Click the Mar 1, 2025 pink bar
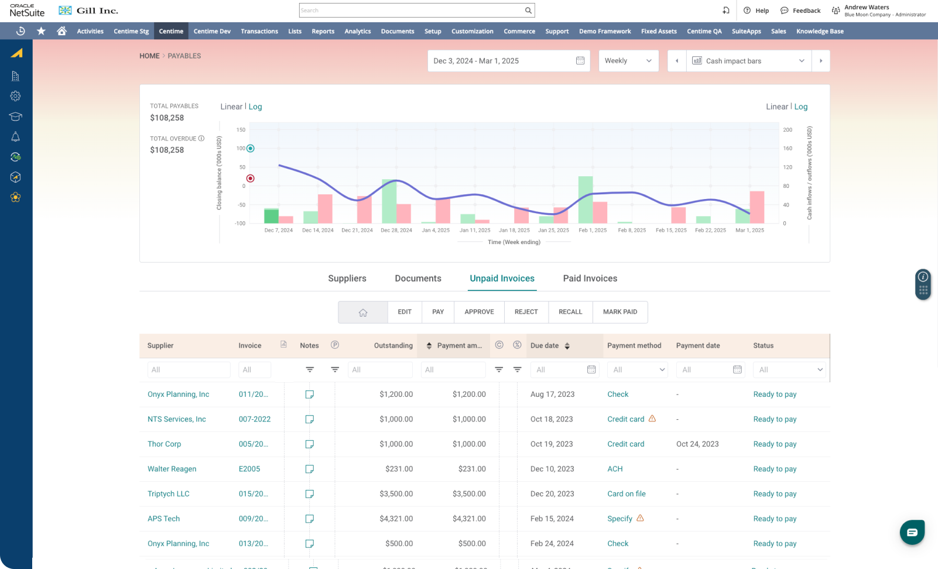 coord(757,207)
